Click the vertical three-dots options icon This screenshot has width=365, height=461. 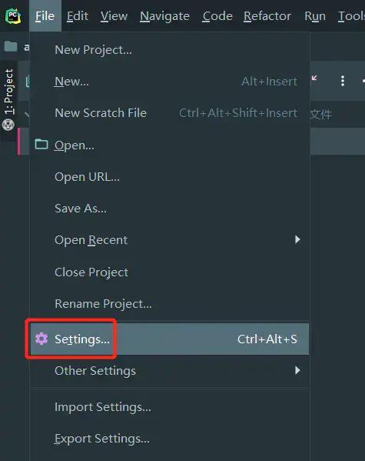[x=343, y=81]
